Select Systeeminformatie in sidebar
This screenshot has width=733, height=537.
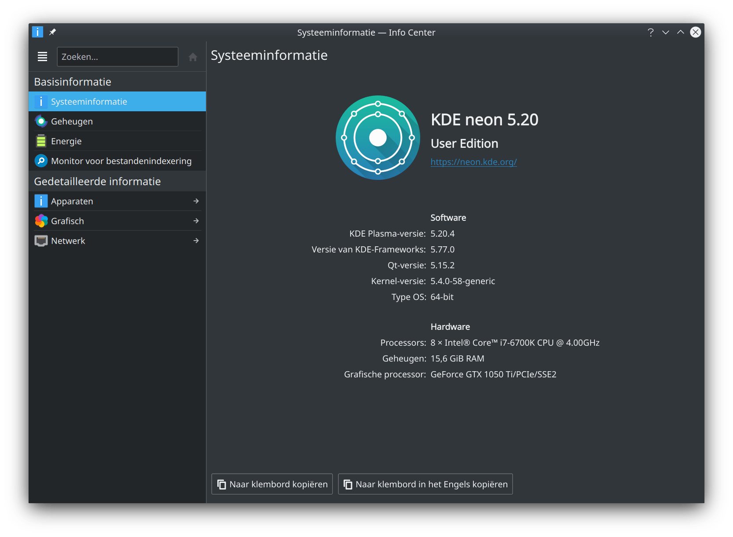click(x=117, y=102)
